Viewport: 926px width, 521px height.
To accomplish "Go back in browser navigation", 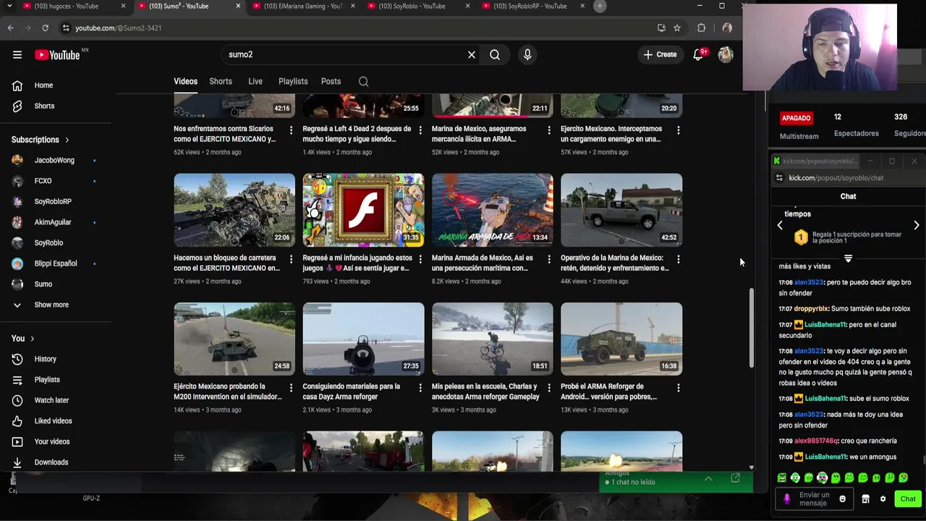I will tap(10, 27).
